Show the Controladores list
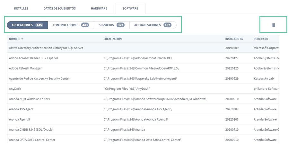 point(71,25)
